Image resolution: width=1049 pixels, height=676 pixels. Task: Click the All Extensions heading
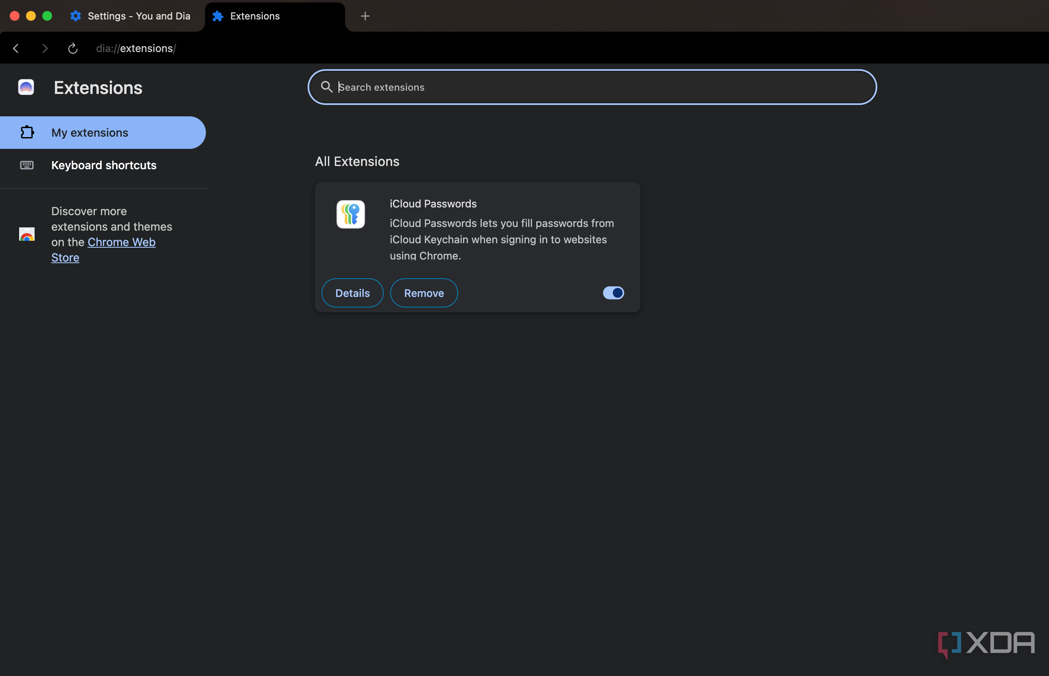pyautogui.click(x=357, y=161)
